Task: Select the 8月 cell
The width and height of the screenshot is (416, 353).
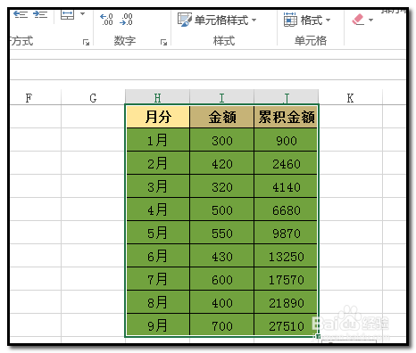Action: [158, 302]
